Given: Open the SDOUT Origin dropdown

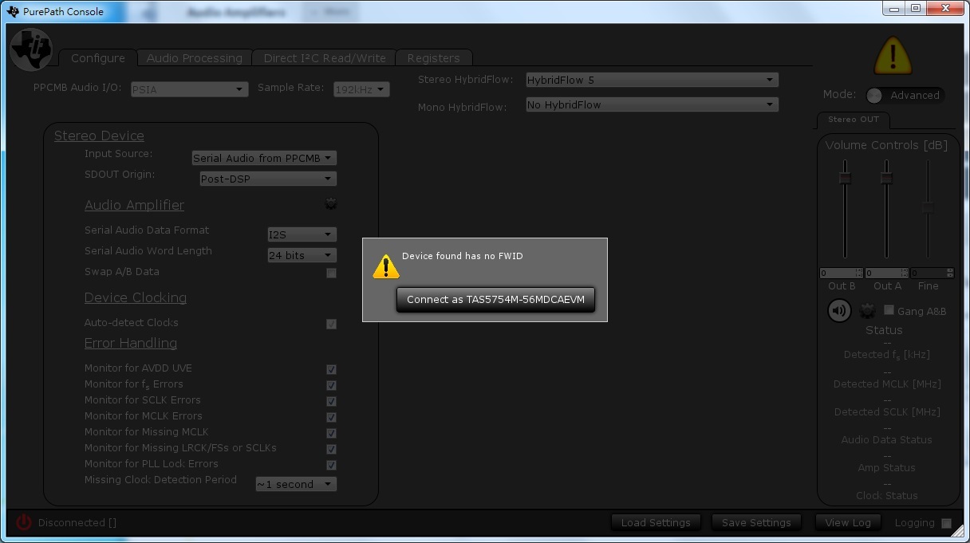Looking at the screenshot, I should coord(267,179).
